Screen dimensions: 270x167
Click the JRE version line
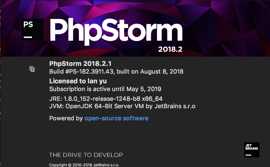[x=106, y=99]
